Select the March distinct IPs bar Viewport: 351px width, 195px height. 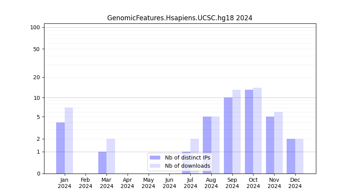(x=102, y=163)
